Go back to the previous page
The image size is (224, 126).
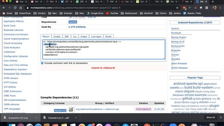(x=4, y=8)
